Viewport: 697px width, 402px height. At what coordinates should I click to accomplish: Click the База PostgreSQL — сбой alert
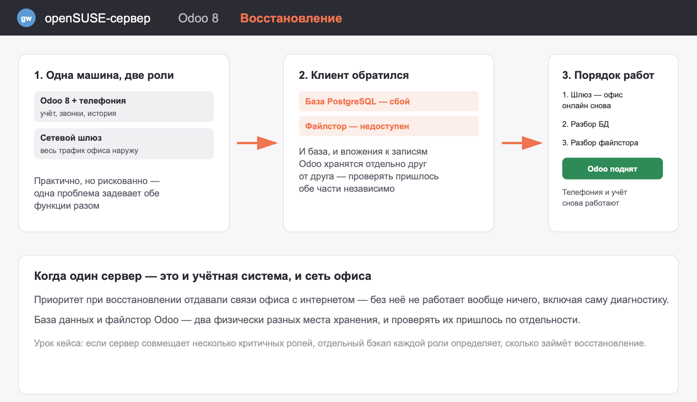(388, 101)
